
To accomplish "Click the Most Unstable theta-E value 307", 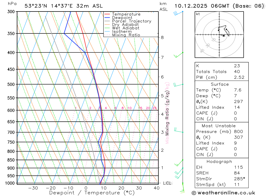I will point(239,137).
